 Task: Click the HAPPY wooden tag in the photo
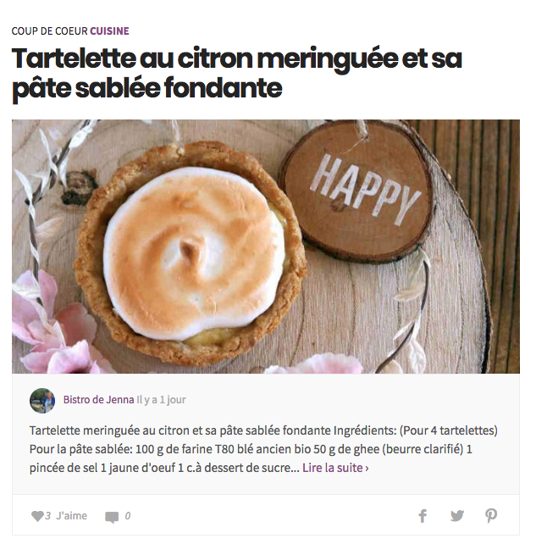coord(358,191)
